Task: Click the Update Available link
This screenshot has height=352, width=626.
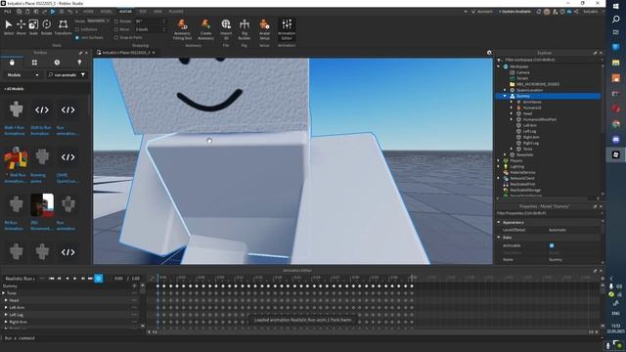Action: [x=515, y=12]
